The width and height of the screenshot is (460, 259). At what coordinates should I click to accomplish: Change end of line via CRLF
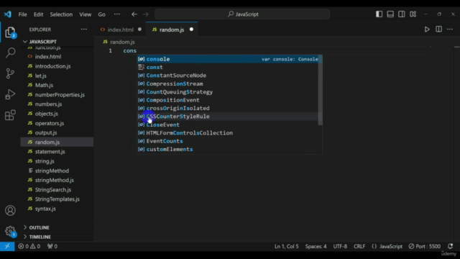click(359, 246)
